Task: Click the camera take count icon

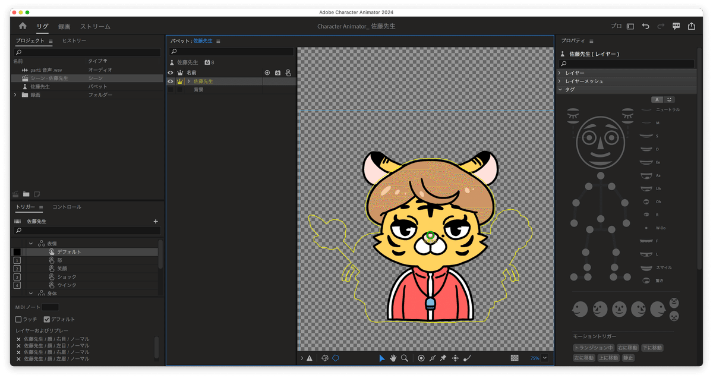Action: point(207,62)
